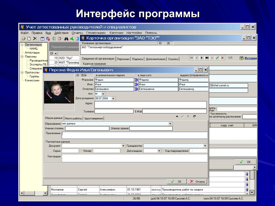Open the Файл menu
275x206 pixels.
point(24,33)
